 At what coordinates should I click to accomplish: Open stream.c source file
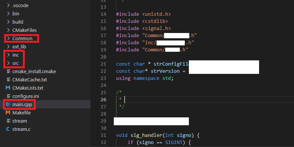click(21, 129)
